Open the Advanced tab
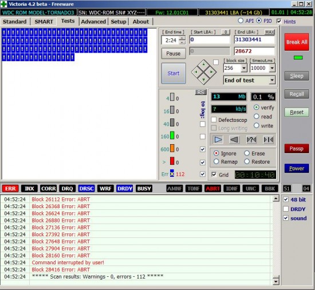This screenshot has height=290, width=315. tap(93, 22)
